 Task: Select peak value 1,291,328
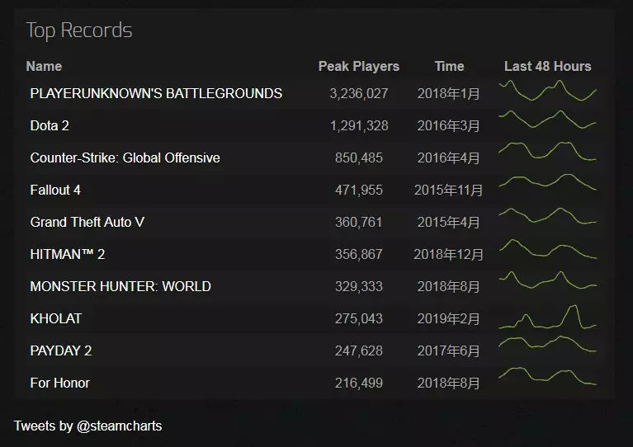click(x=359, y=126)
